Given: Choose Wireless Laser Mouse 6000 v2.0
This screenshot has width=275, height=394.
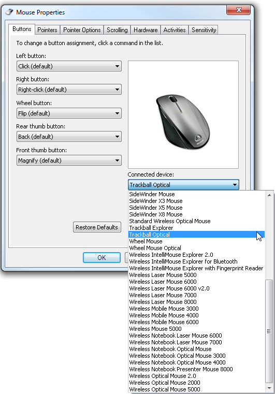Looking at the screenshot, I should pos(169,288).
